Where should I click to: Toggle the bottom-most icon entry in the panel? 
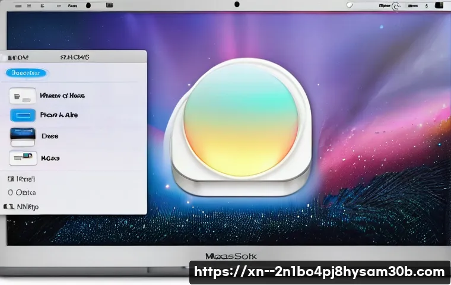[8, 207]
